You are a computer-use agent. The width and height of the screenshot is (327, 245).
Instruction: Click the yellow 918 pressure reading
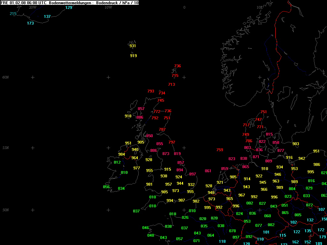coord(128,116)
